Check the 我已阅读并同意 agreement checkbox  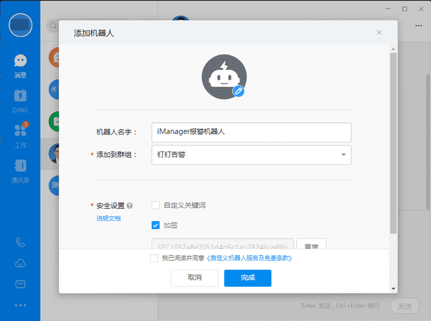click(154, 258)
